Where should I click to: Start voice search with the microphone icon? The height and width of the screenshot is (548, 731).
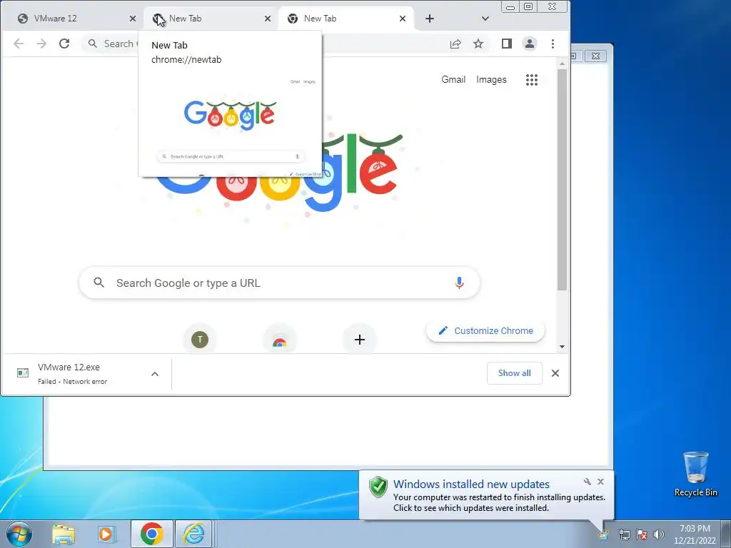(x=459, y=283)
